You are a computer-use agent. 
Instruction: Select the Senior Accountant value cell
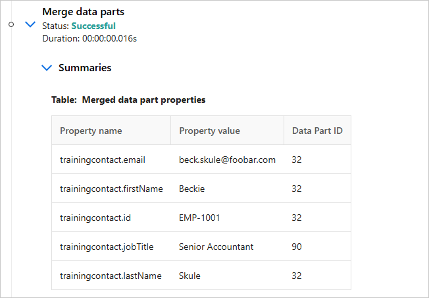point(228,247)
